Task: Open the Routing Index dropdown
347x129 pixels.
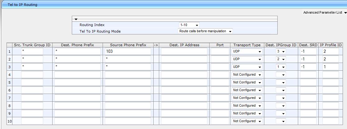Action: pyautogui.click(x=189, y=25)
